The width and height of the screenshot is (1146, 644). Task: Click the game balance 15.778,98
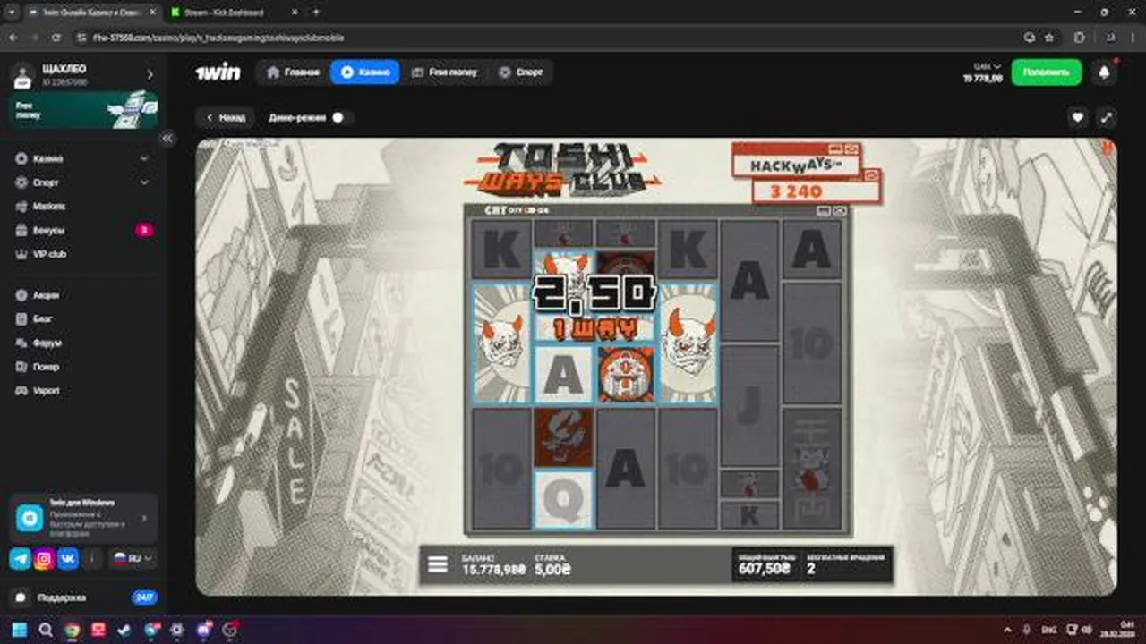coord(493,569)
